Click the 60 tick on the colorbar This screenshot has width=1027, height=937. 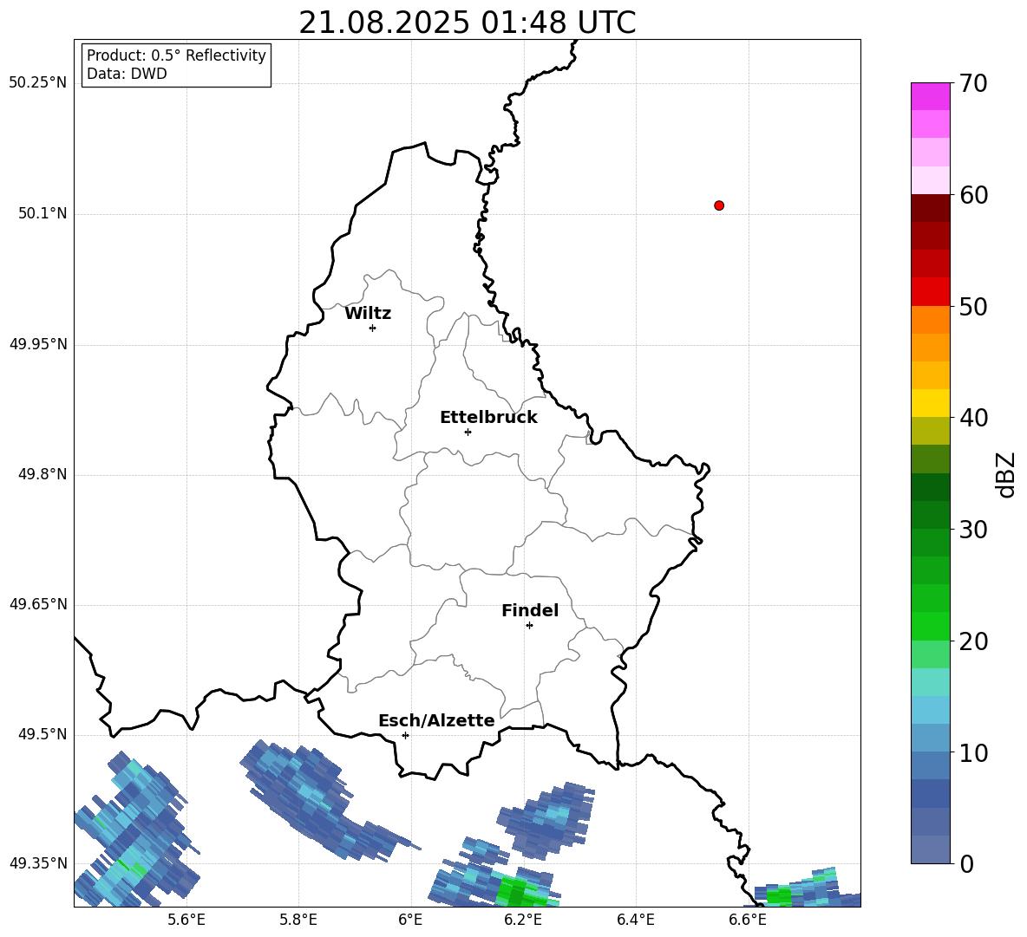tap(973, 195)
